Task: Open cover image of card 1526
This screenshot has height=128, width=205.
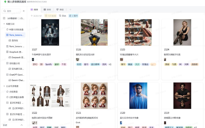Action: click(x=94, y=32)
